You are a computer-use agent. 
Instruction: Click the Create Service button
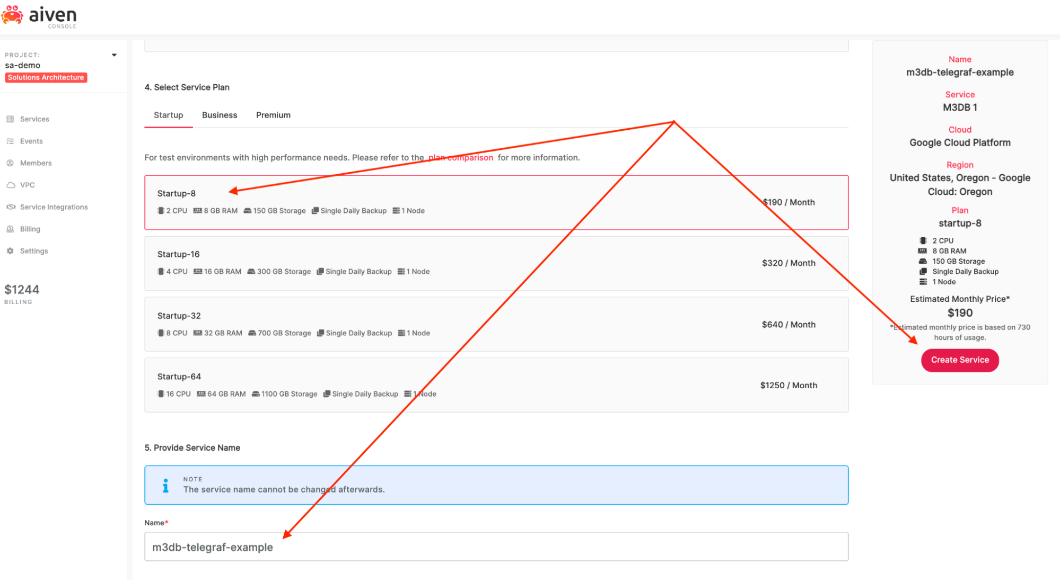tap(960, 360)
